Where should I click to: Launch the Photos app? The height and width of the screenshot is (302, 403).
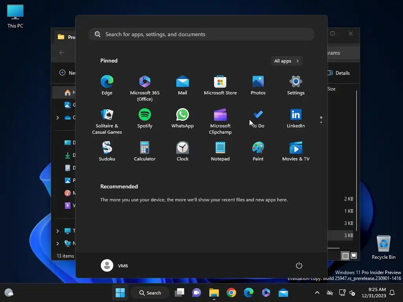click(258, 85)
